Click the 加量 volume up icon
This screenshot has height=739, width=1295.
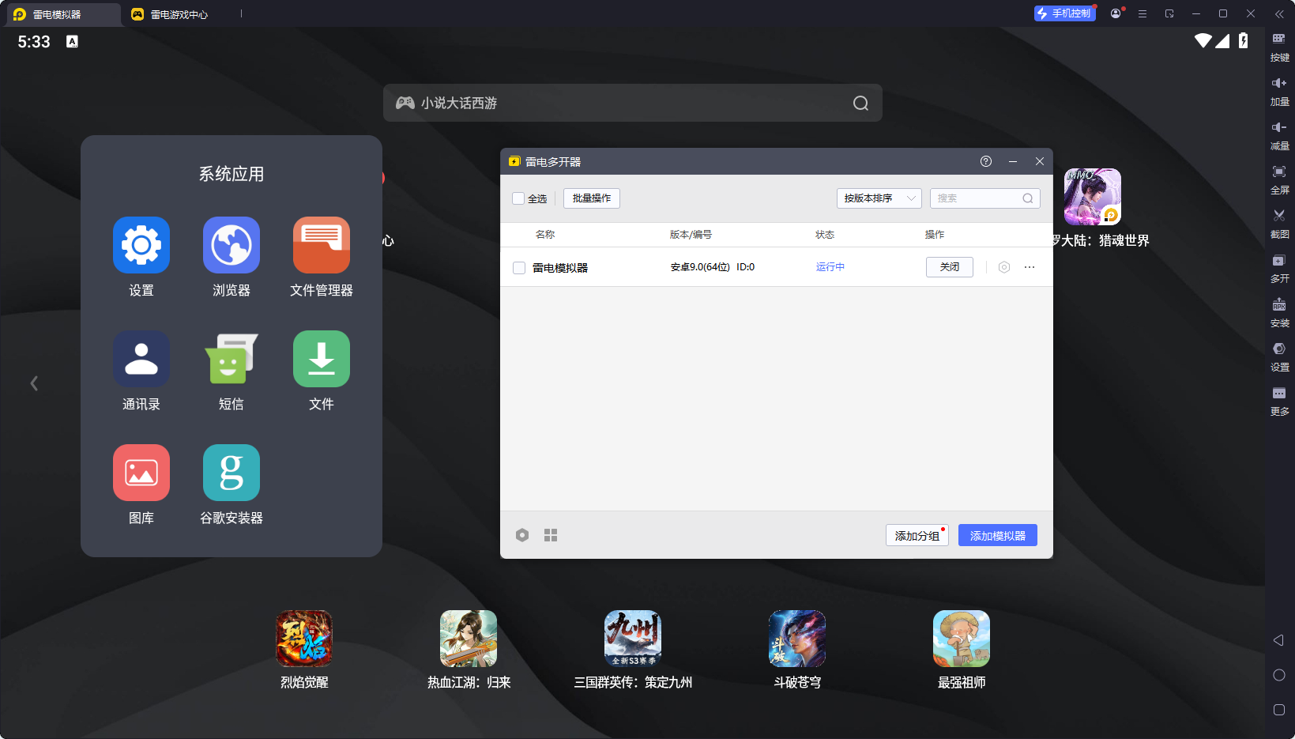[1278, 84]
